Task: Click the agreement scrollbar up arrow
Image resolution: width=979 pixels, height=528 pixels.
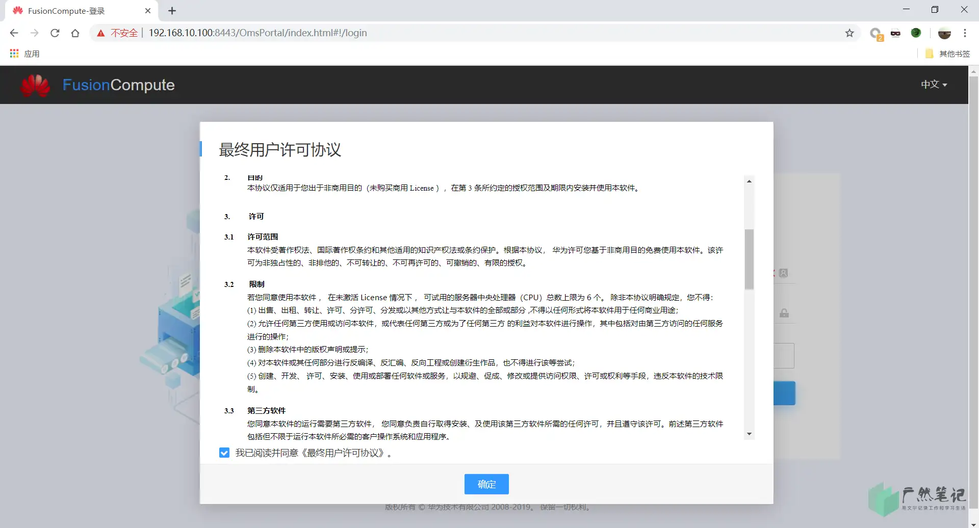Action: pos(749,181)
